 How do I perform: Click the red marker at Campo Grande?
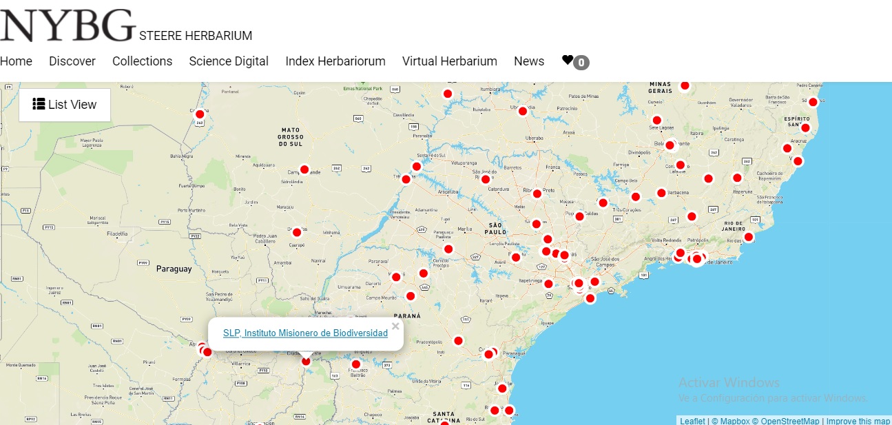(304, 169)
